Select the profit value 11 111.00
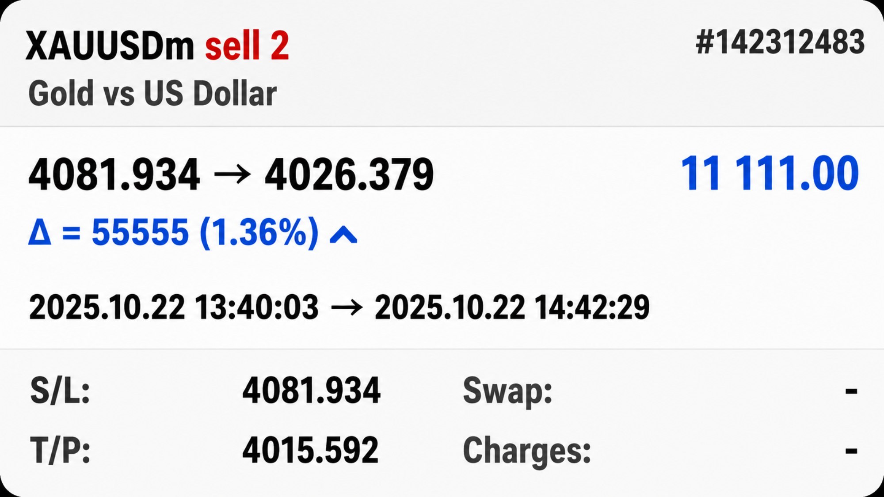The image size is (884, 497). click(770, 174)
